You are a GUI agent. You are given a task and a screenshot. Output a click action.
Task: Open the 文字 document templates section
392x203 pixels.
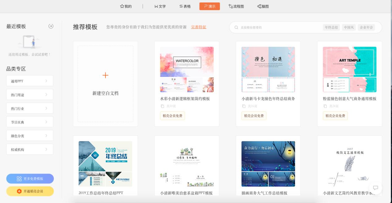[x=160, y=6]
